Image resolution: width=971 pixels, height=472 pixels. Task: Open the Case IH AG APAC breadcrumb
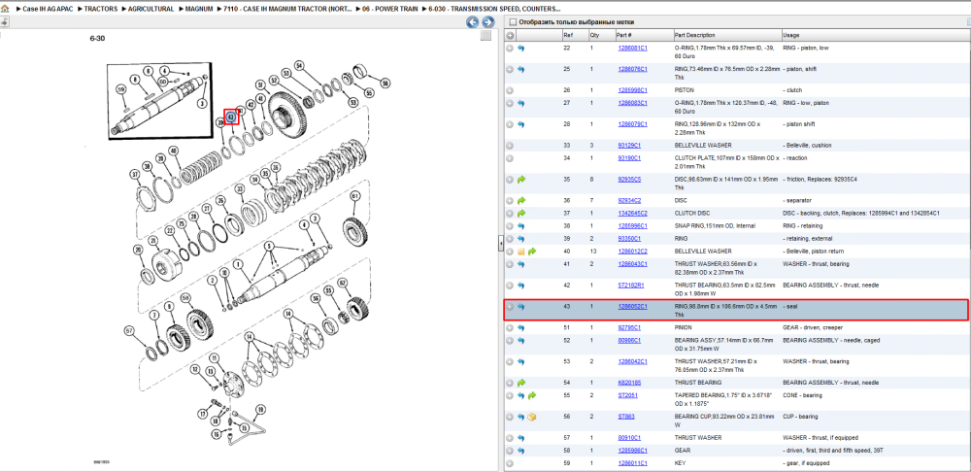coord(50,10)
